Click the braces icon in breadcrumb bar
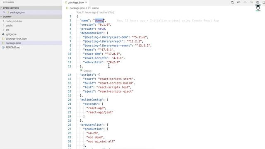Viewport: 265px width, 149px height. [x=67, y=8]
